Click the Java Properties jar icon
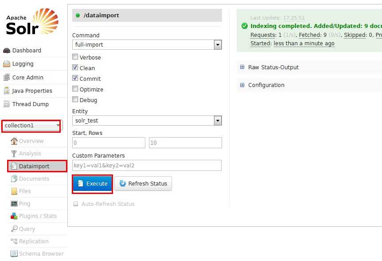Viewport: 382px width, 261px height. click(7, 91)
